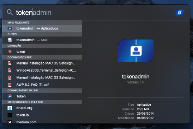Select tokenadmin MAC result under Outro
The height and width of the screenshot is (129, 193).
pos(42,40)
